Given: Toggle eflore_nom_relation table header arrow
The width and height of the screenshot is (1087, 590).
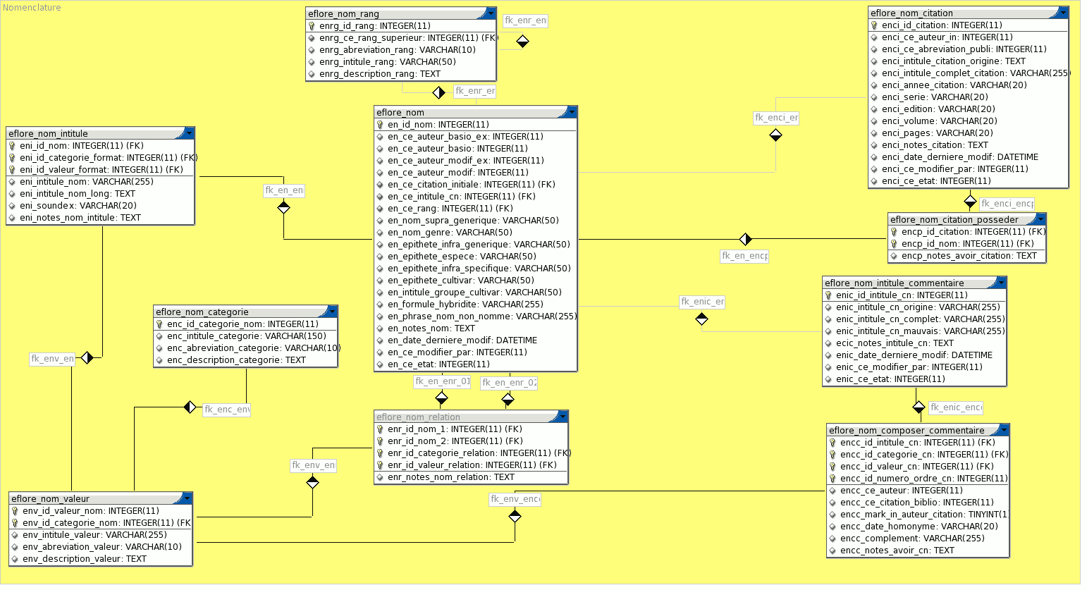Looking at the screenshot, I should (563, 417).
